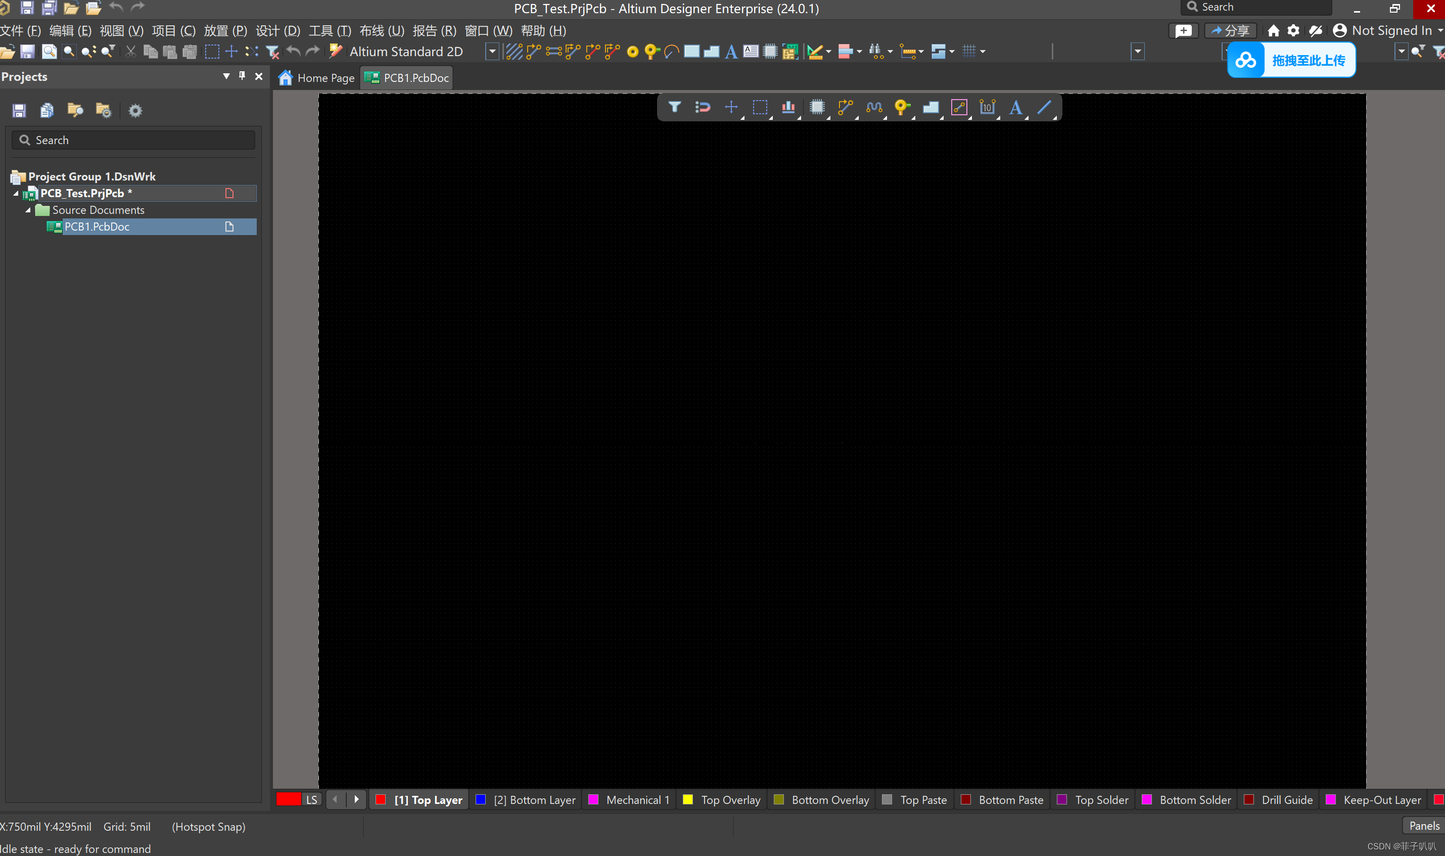Image resolution: width=1445 pixels, height=856 pixels.
Task: Open the Altium Standard 2D view dropdown
Action: (x=492, y=52)
